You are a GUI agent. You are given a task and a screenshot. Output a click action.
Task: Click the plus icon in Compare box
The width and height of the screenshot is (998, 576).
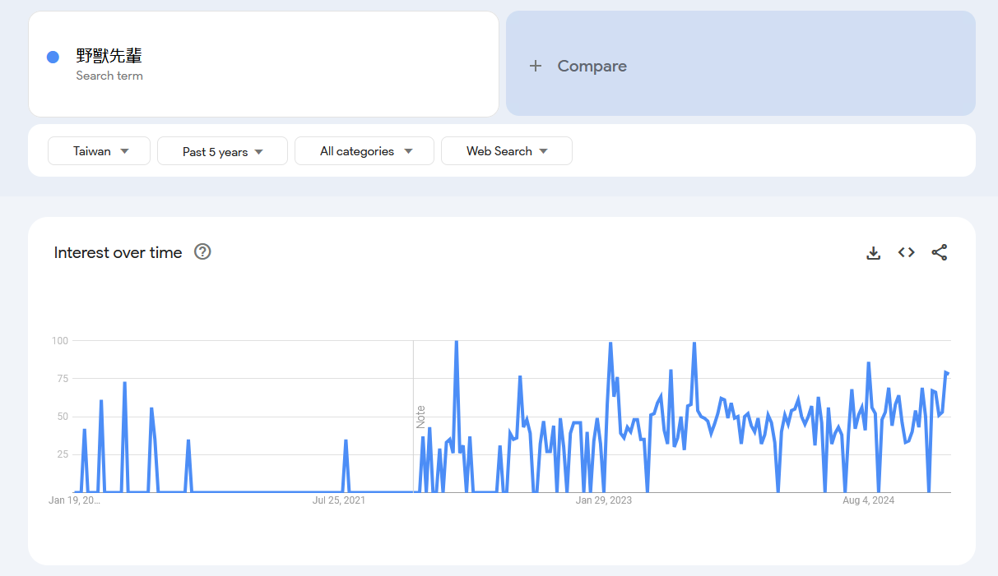click(536, 67)
